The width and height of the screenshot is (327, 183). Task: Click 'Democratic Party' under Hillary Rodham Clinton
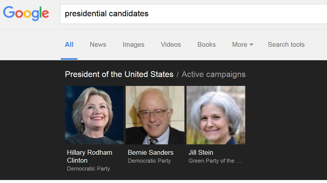pos(88,169)
